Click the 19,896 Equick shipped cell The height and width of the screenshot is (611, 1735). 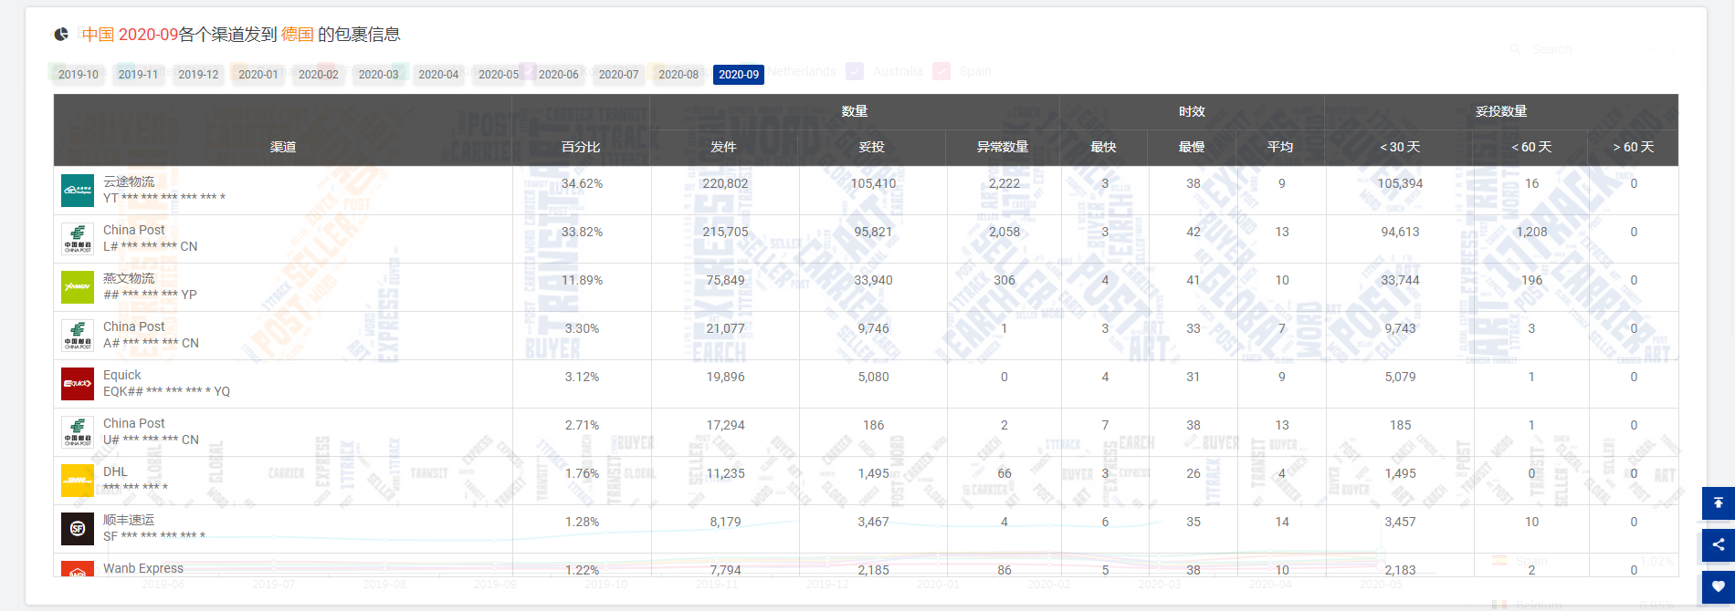(x=725, y=377)
